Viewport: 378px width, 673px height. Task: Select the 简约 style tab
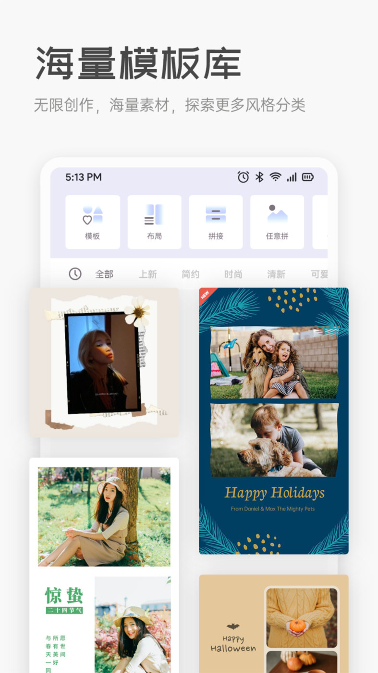(x=190, y=274)
